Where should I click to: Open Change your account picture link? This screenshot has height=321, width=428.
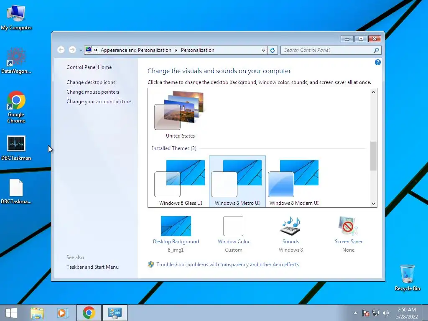click(99, 102)
